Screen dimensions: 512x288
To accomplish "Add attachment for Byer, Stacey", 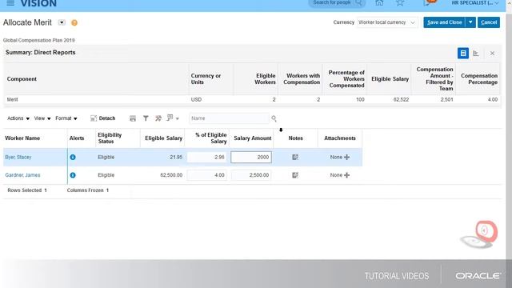I will (346, 157).
